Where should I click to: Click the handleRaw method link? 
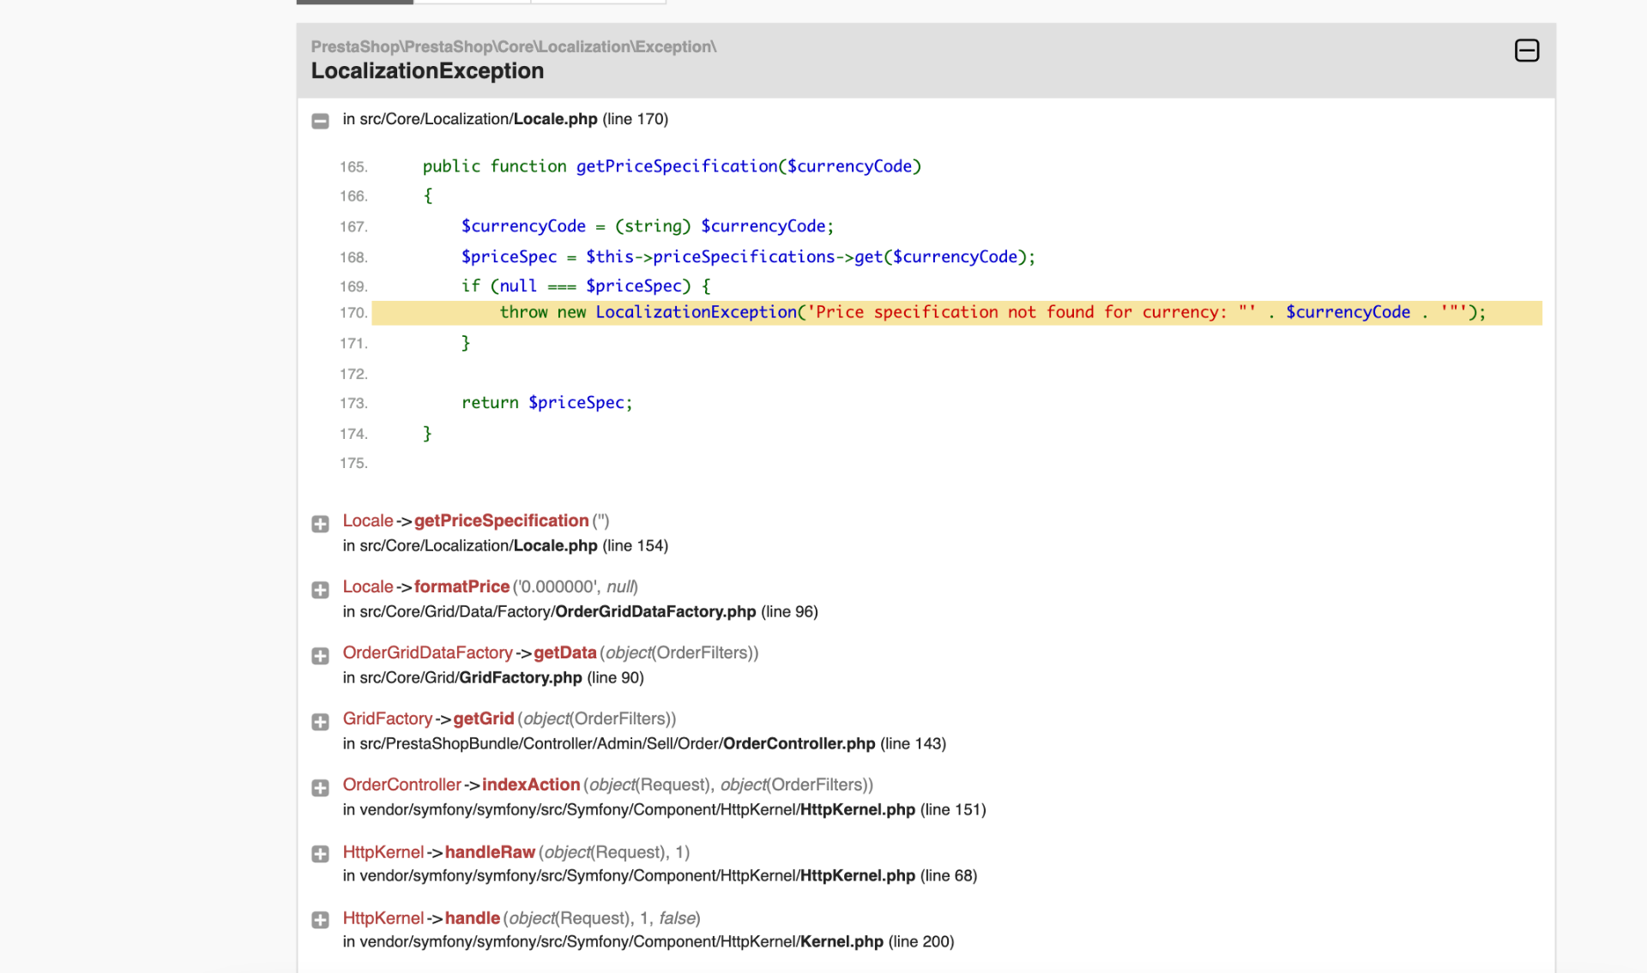point(490,852)
